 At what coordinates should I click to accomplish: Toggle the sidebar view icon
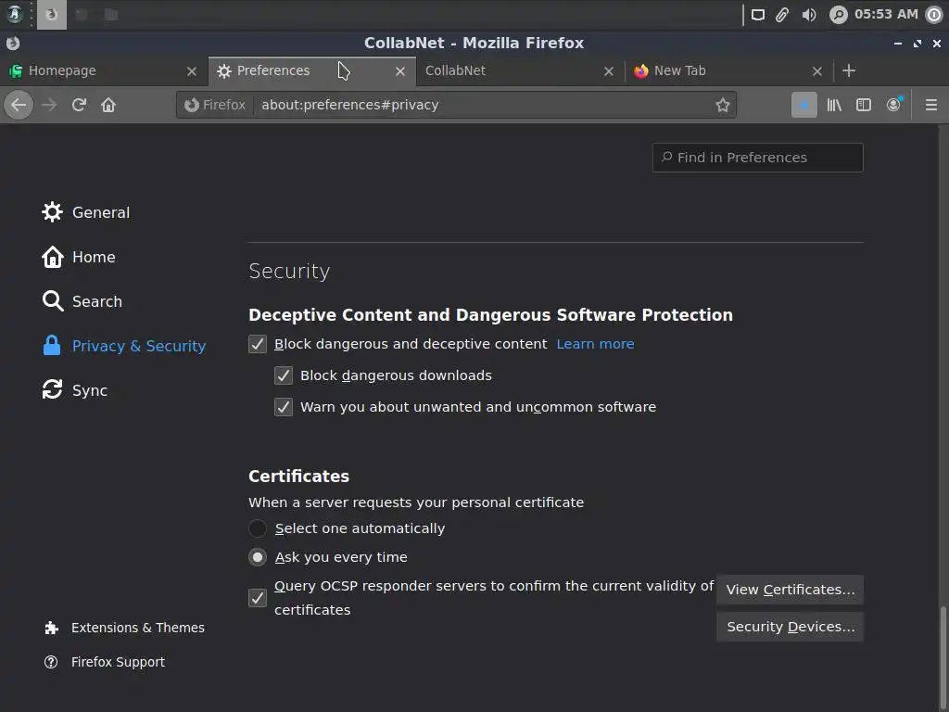point(864,105)
